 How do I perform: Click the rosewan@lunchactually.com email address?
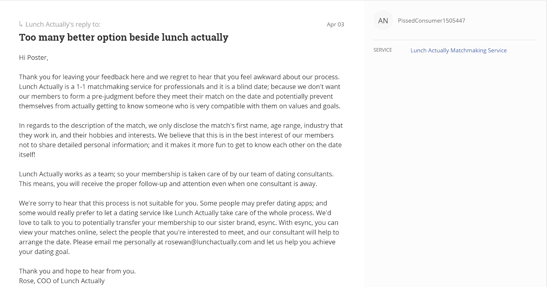coord(208,242)
